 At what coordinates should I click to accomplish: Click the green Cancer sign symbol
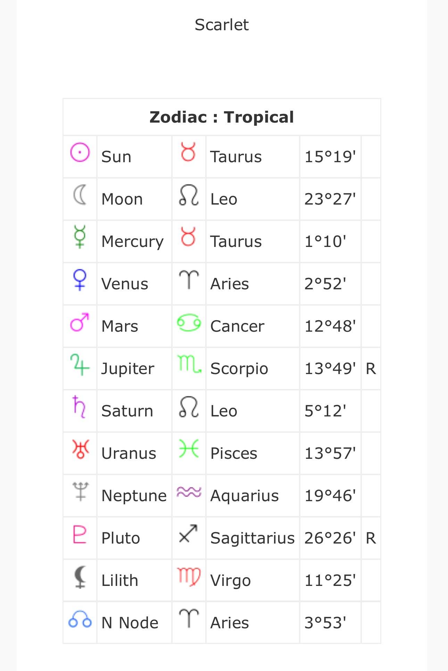(189, 323)
